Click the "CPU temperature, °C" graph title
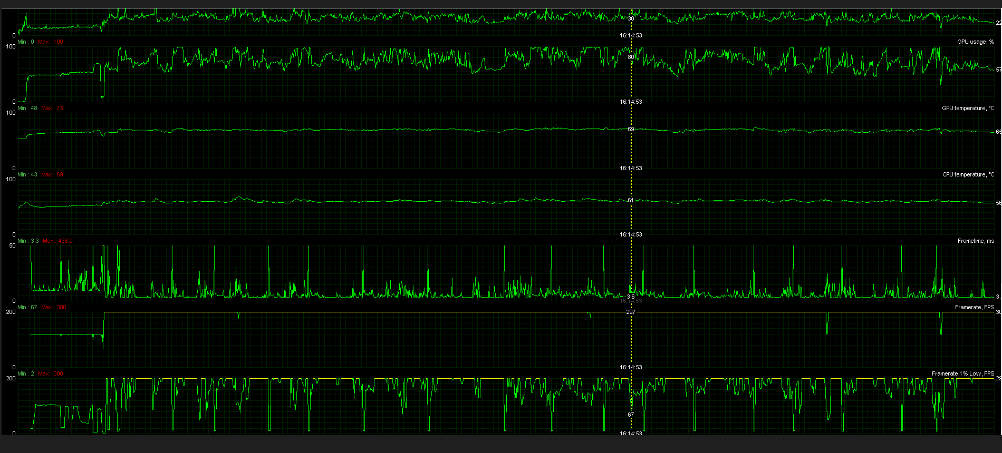The width and height of the screenshot is (1002, 453). pyautogui.click(x=968, y=174)
